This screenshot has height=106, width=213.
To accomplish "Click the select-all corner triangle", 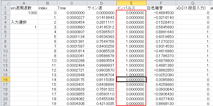I will click(5, 3).
